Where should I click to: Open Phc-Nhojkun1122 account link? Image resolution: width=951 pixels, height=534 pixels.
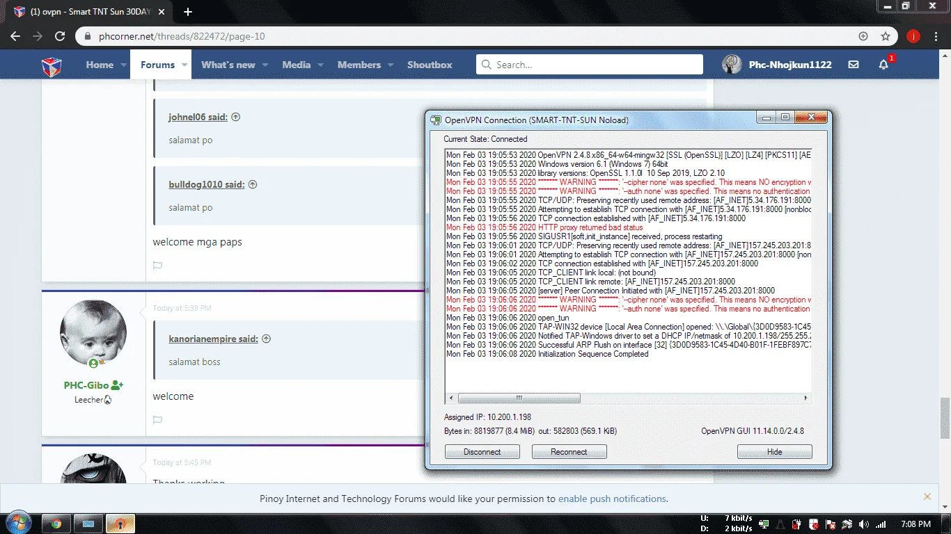pos(790,65)
